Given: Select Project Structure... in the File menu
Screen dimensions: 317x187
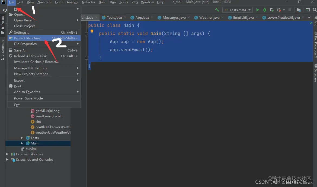Looking at the screenshot, I should coord(44,38).
